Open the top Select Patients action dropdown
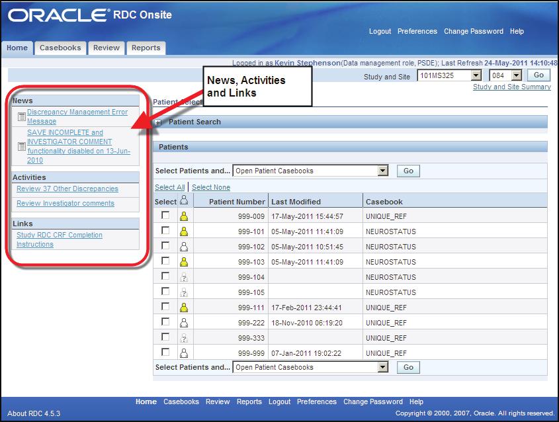 tap(310, 171)
